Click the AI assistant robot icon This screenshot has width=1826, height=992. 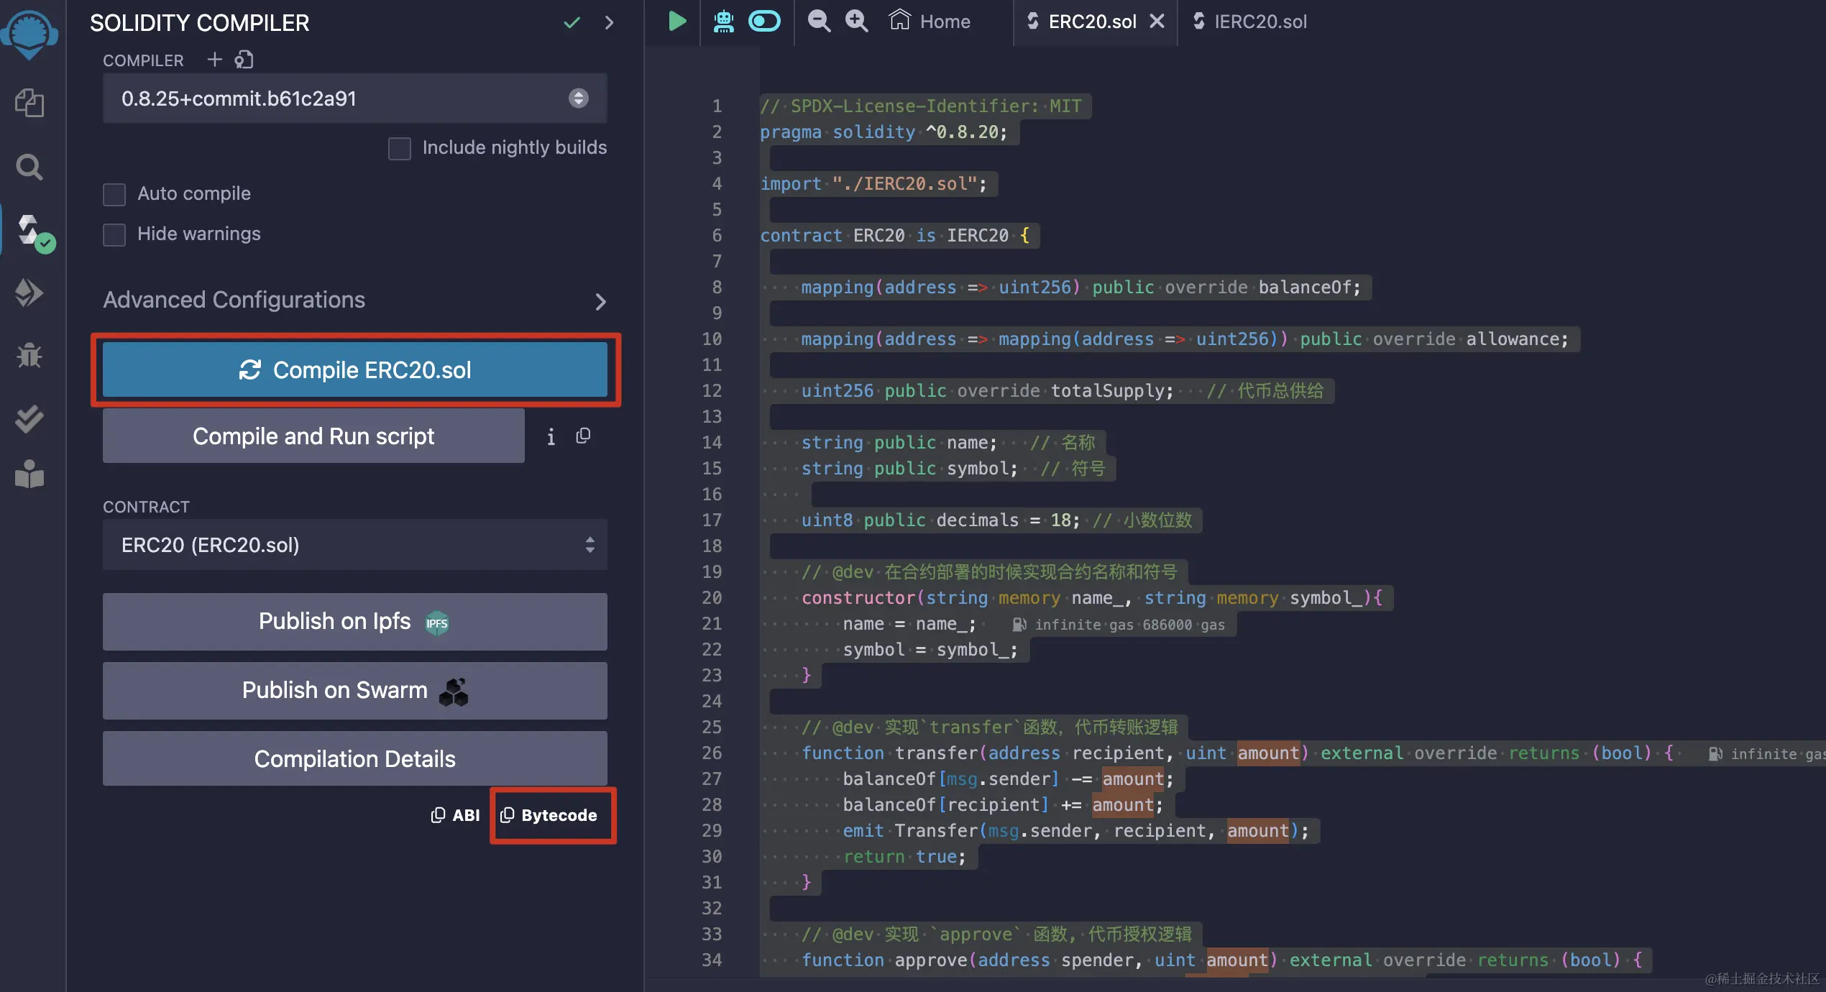(x=723, y=22)
